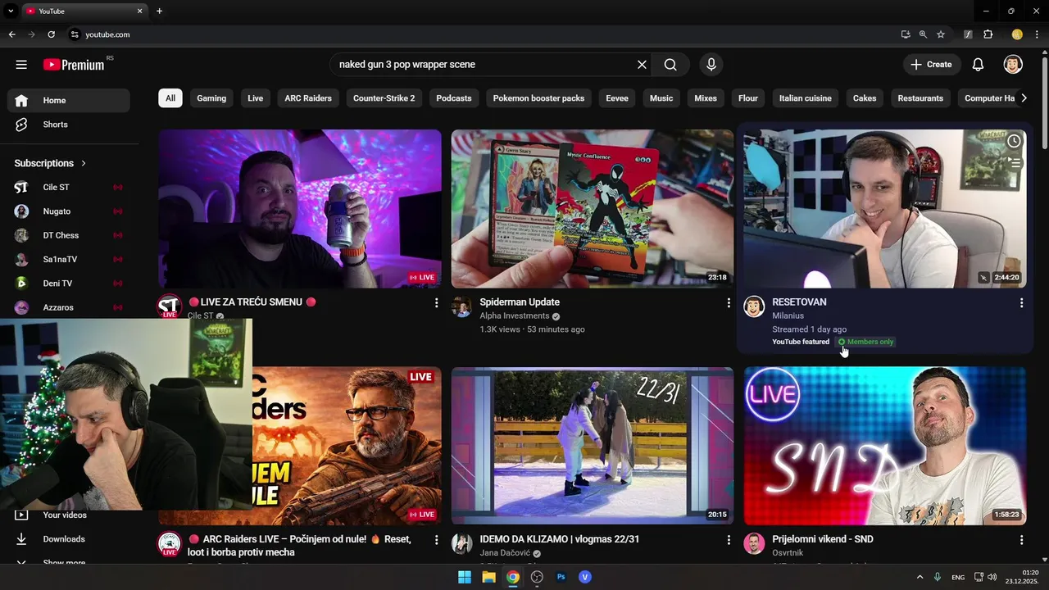The image size is (1049, 590).
Task: Open Downloads in the sidebar
Action: (69, 539)
